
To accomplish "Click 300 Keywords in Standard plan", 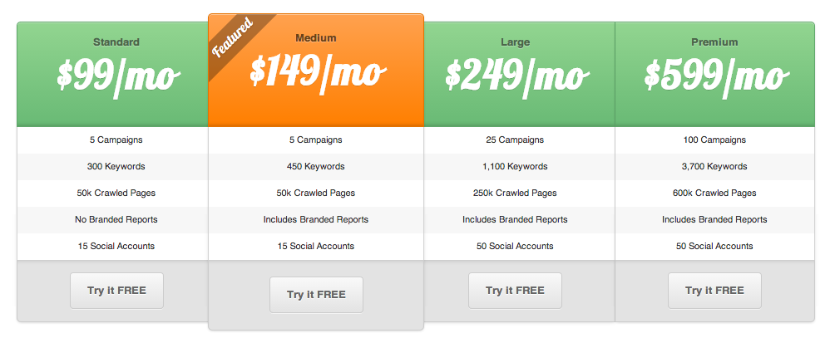I will pos(116,167).
